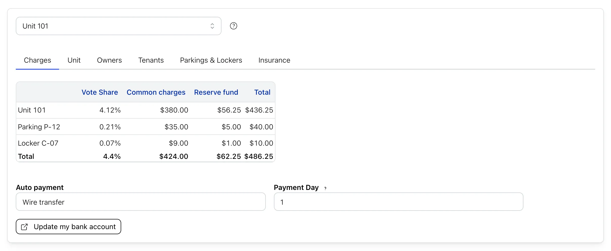Viewport: 611px width, 251px height.
Task: Click the Vote Share column header
Action: (100, 92)
